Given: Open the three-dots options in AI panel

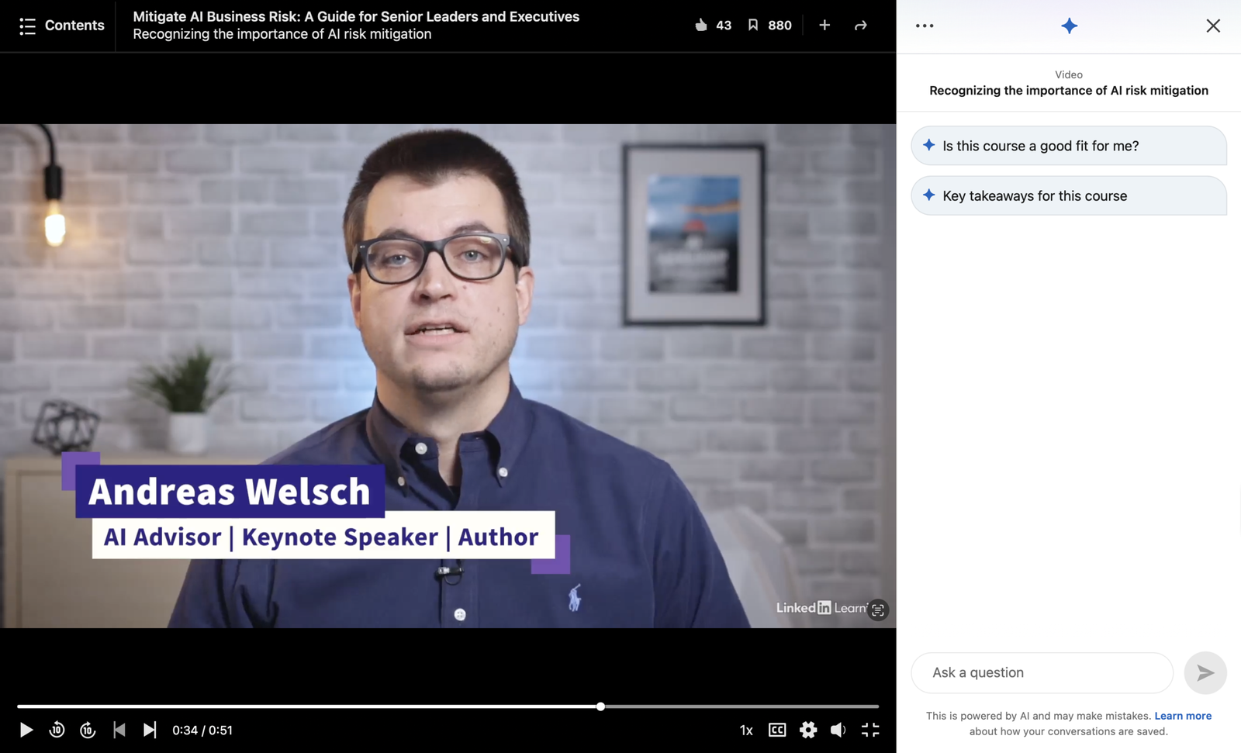Looking at the screenshot, I should click(x=924, y=26).
